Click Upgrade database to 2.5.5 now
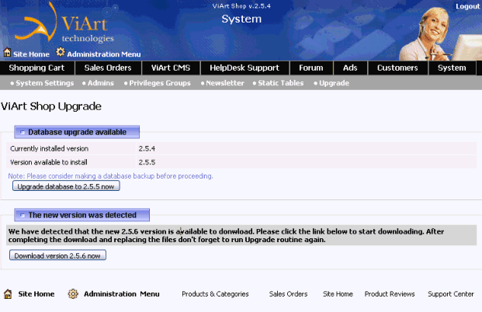482x312 pixels. coord(66,186)
